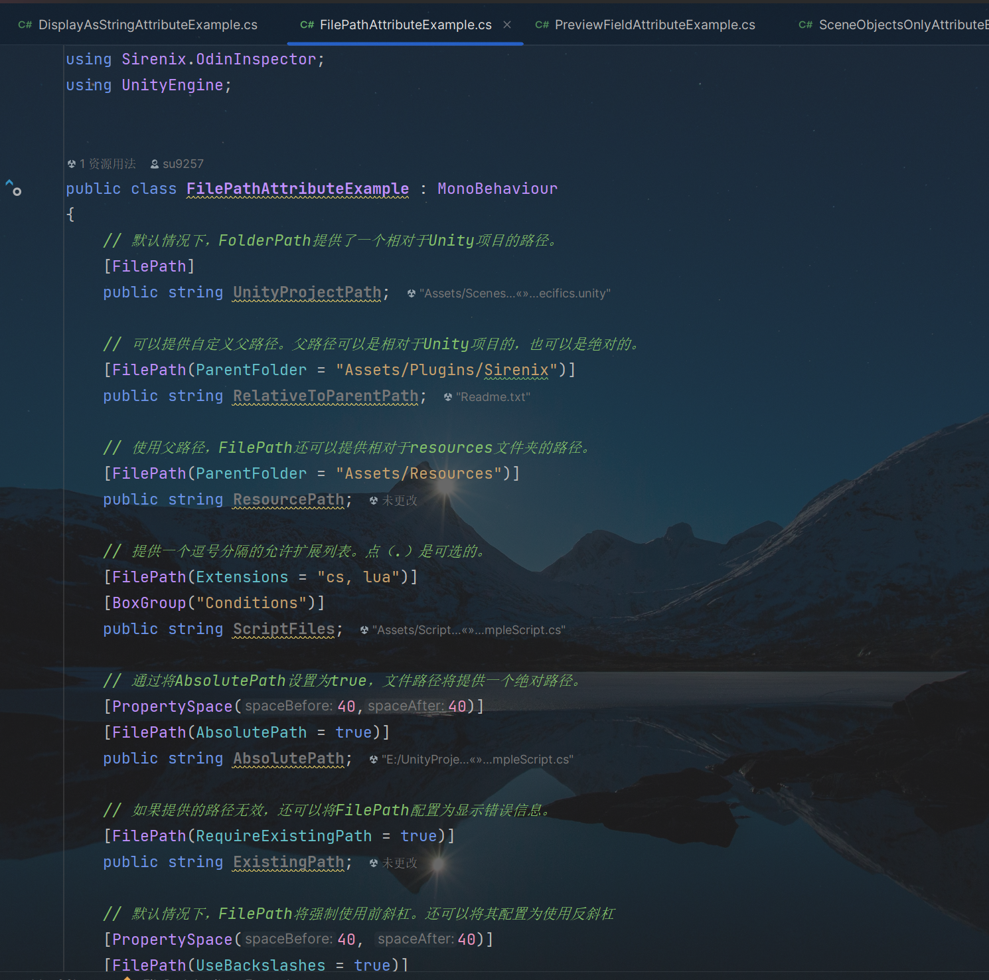Switch to DisplayAsStringAttributeExample.cs tab
This screenshot has width=989, height=980.
tap(138, 25)
